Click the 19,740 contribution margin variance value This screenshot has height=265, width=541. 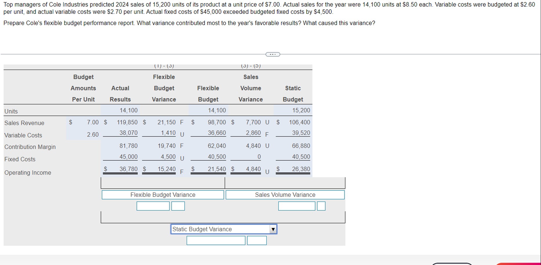click(167, 146)
